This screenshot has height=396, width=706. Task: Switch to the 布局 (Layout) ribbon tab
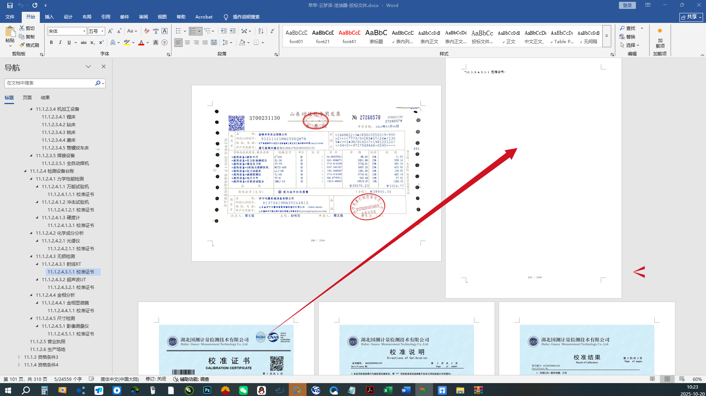87,17
